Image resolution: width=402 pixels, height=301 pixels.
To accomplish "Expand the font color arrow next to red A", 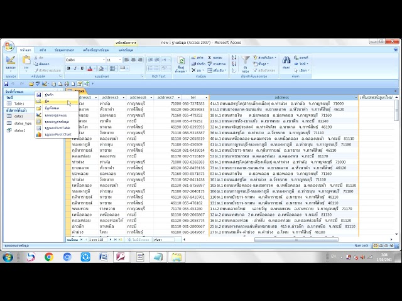I will pos(95,68).
